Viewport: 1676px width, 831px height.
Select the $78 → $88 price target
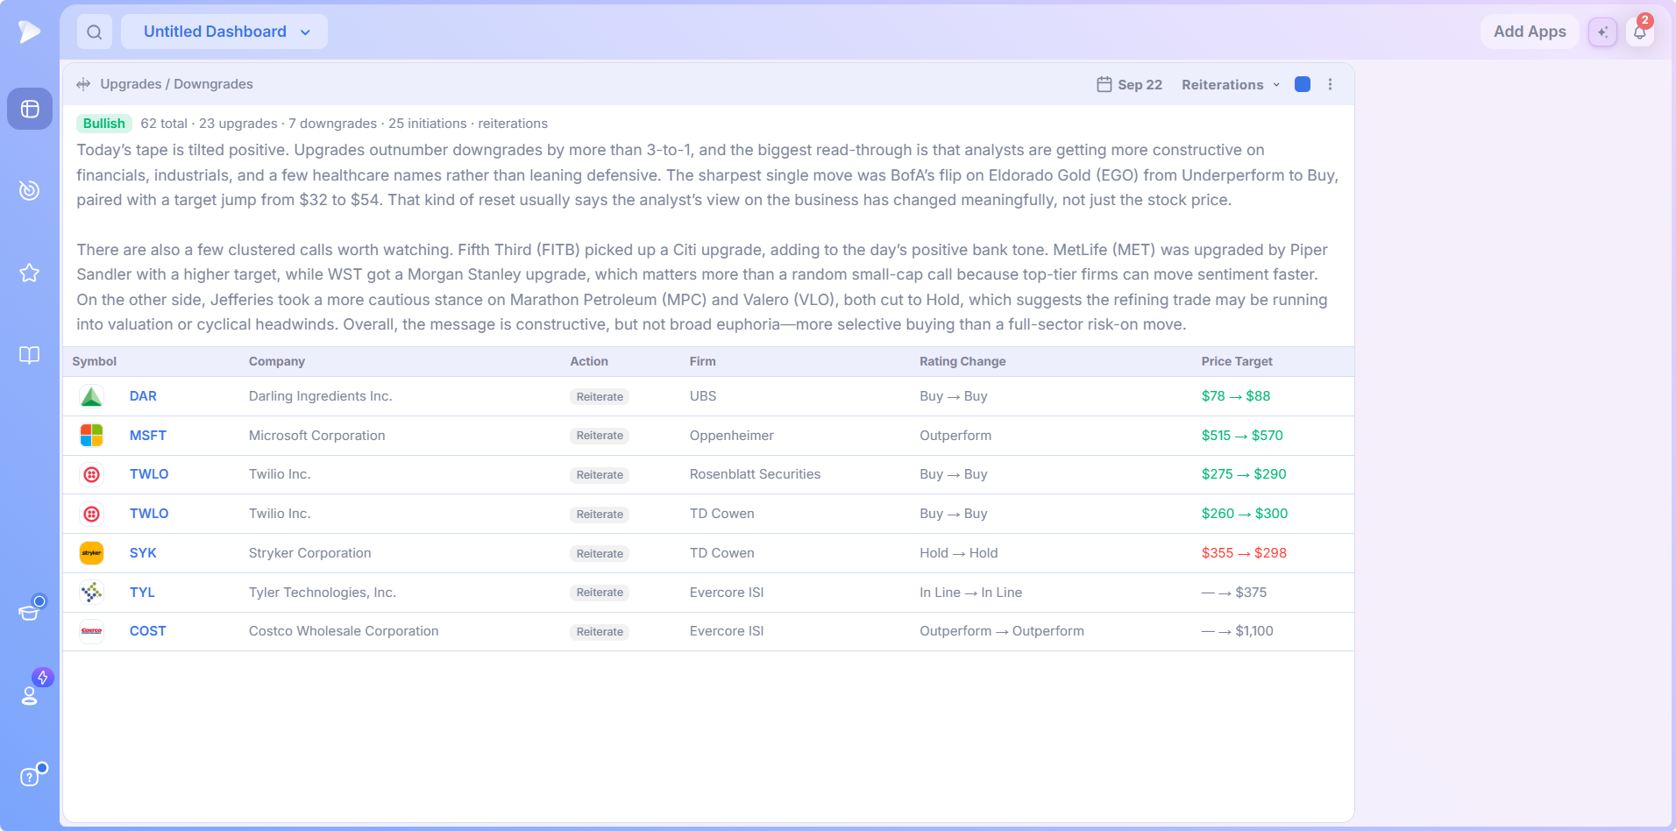1236,396
